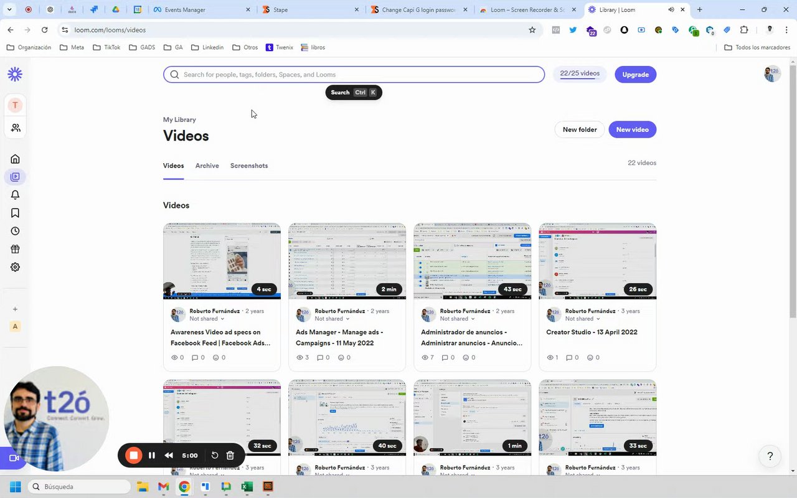Image resolution: width=797 pixels, height=498 pixels.
Task: Open the people/spaces icon in sidebar
Action: click(16, 128)
